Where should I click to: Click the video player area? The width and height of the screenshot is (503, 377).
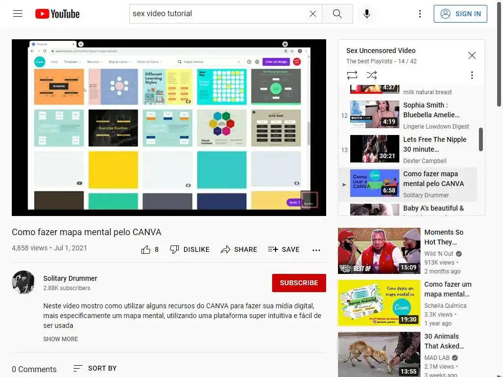pyautogui.click(x=169, y=128)
